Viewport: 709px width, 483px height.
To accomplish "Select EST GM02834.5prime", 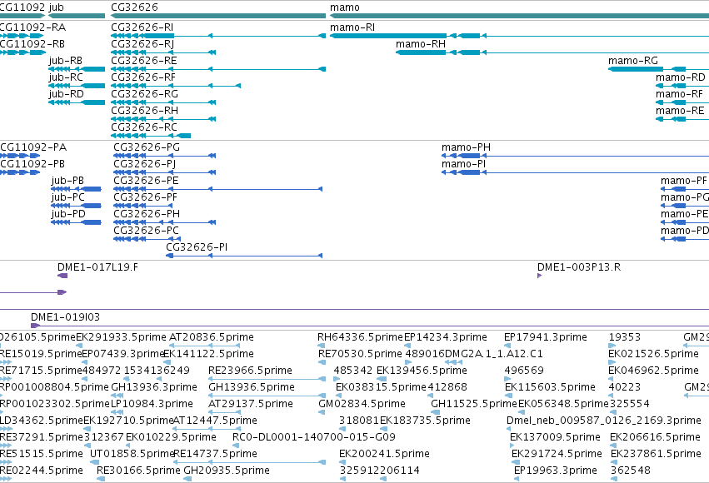I will tap(362, 405).
